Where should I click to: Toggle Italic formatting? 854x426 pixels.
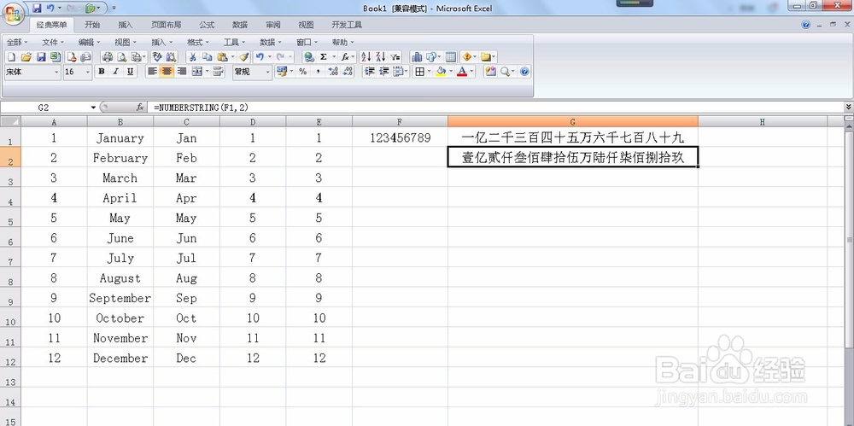[x=115, y=72]
